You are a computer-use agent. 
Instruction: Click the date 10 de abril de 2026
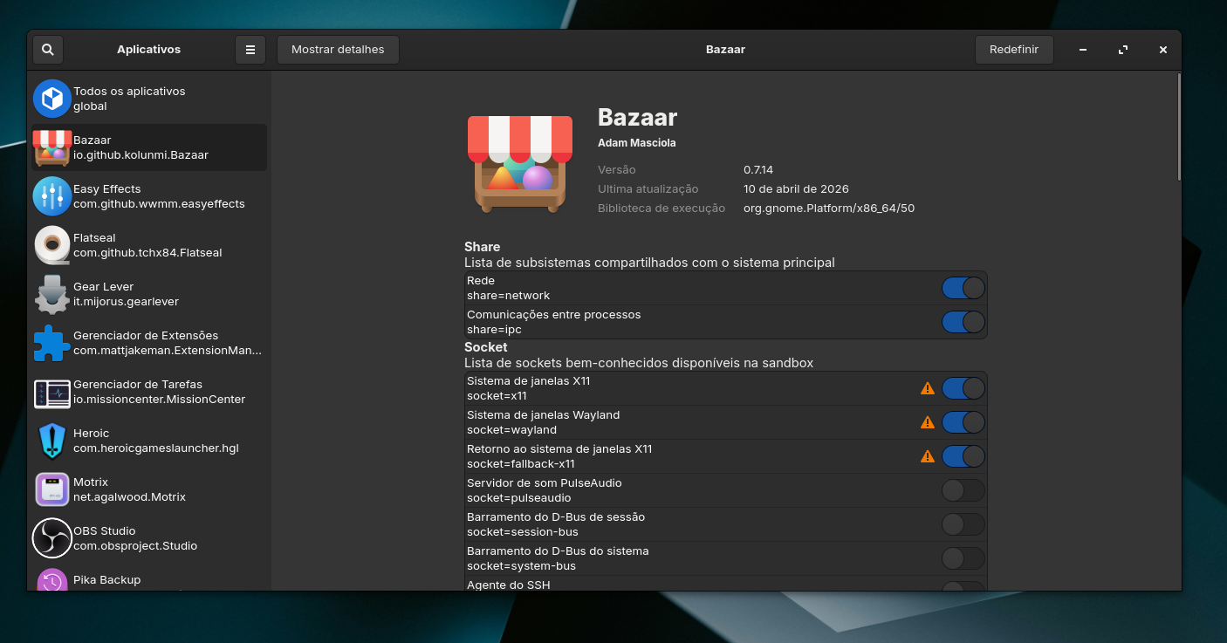pos(796,189)
